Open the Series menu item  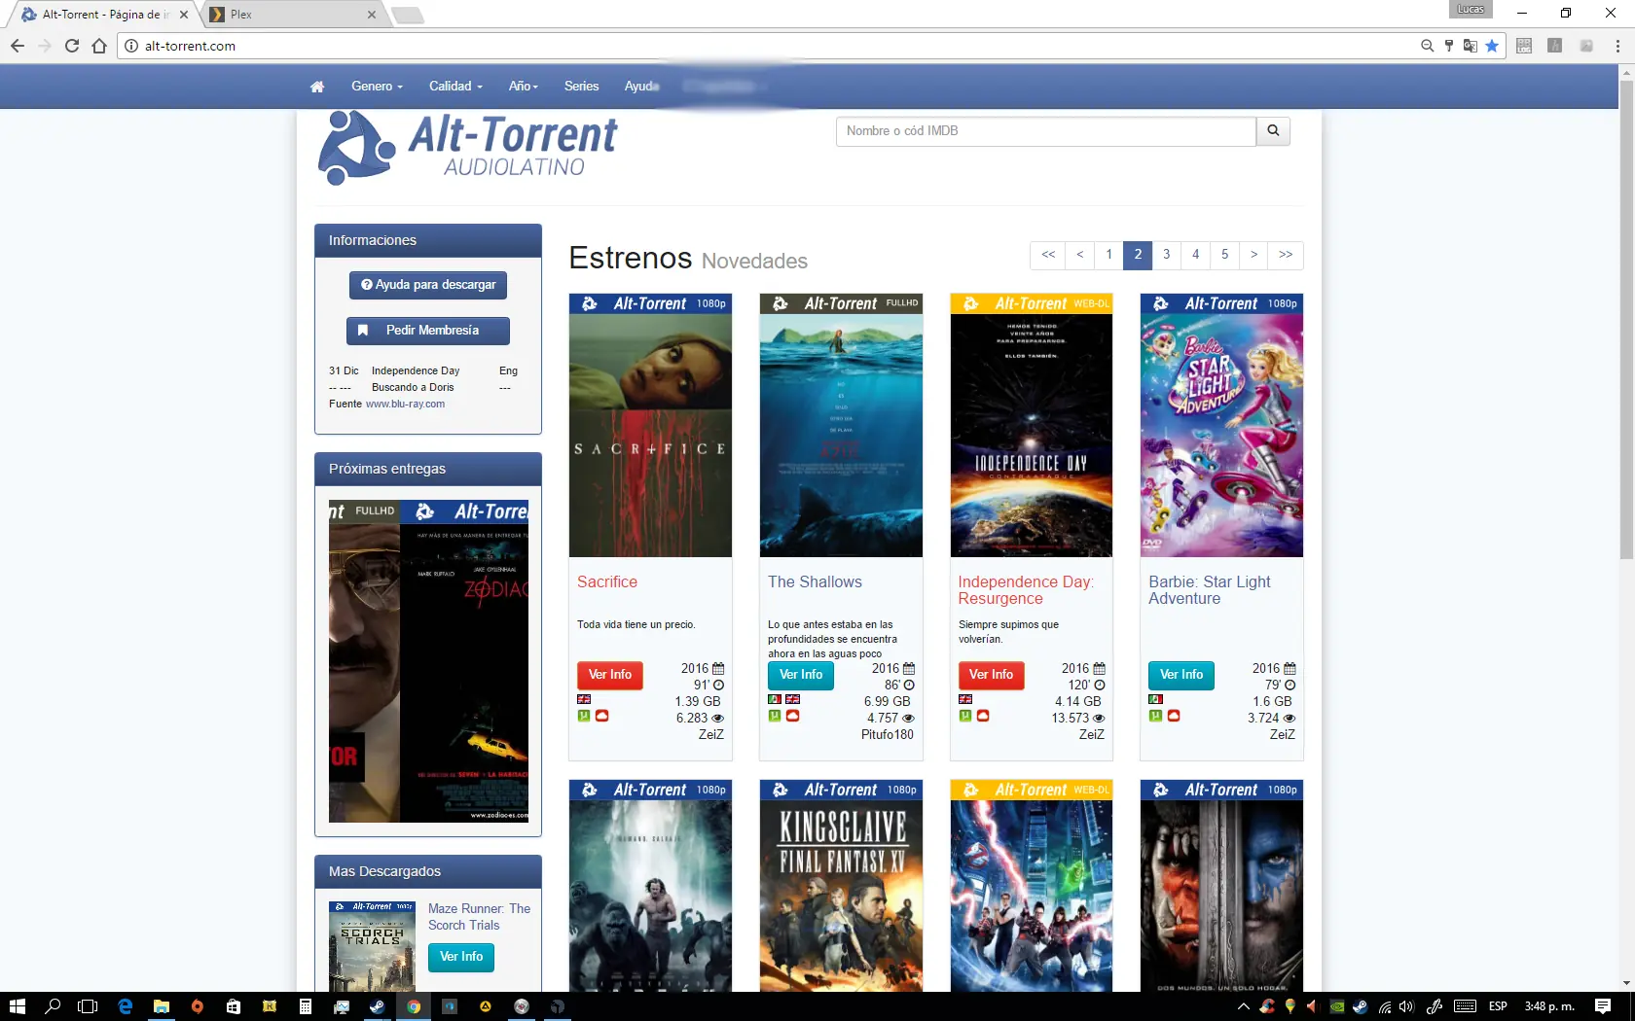[581, 87]
